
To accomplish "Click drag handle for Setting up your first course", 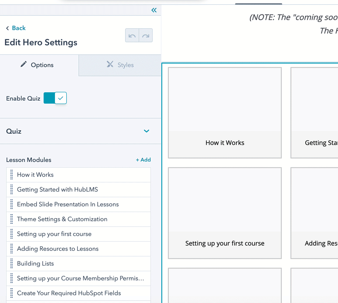I will [x=12, y=234].
